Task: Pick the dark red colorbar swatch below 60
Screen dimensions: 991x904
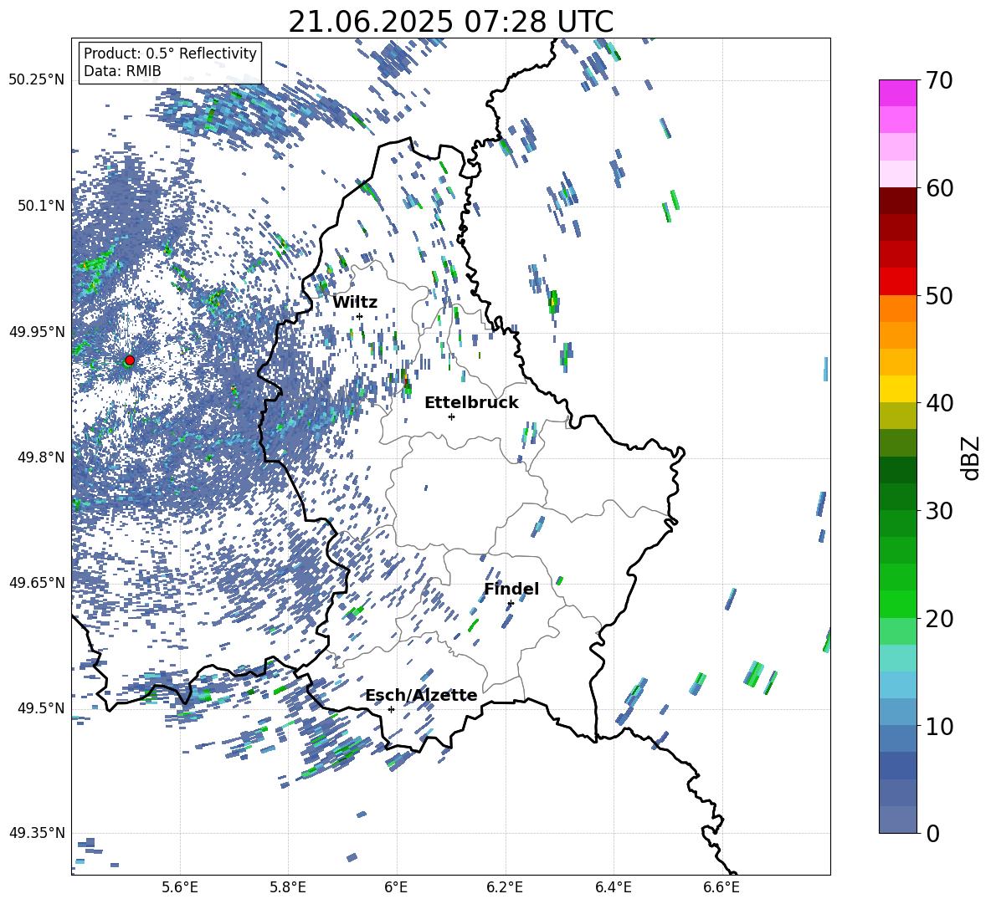Action: tap(897, 201)
